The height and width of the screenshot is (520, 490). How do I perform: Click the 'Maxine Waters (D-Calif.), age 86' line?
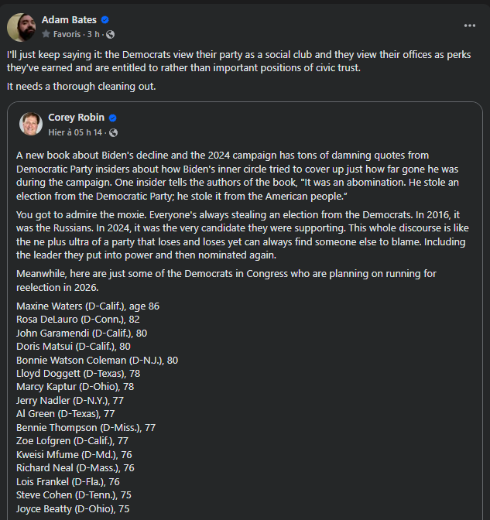click(87, 306)
